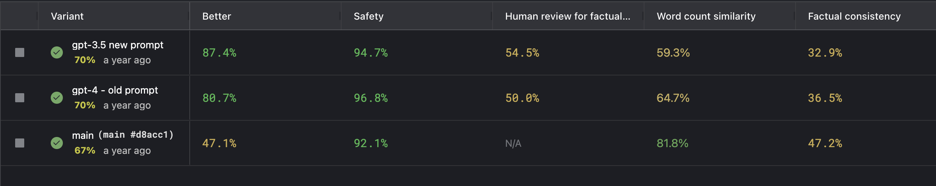Click Word count similarity column header
This screenshot has width=936, height=186.
pyautogui.click(x=706, y=16)
